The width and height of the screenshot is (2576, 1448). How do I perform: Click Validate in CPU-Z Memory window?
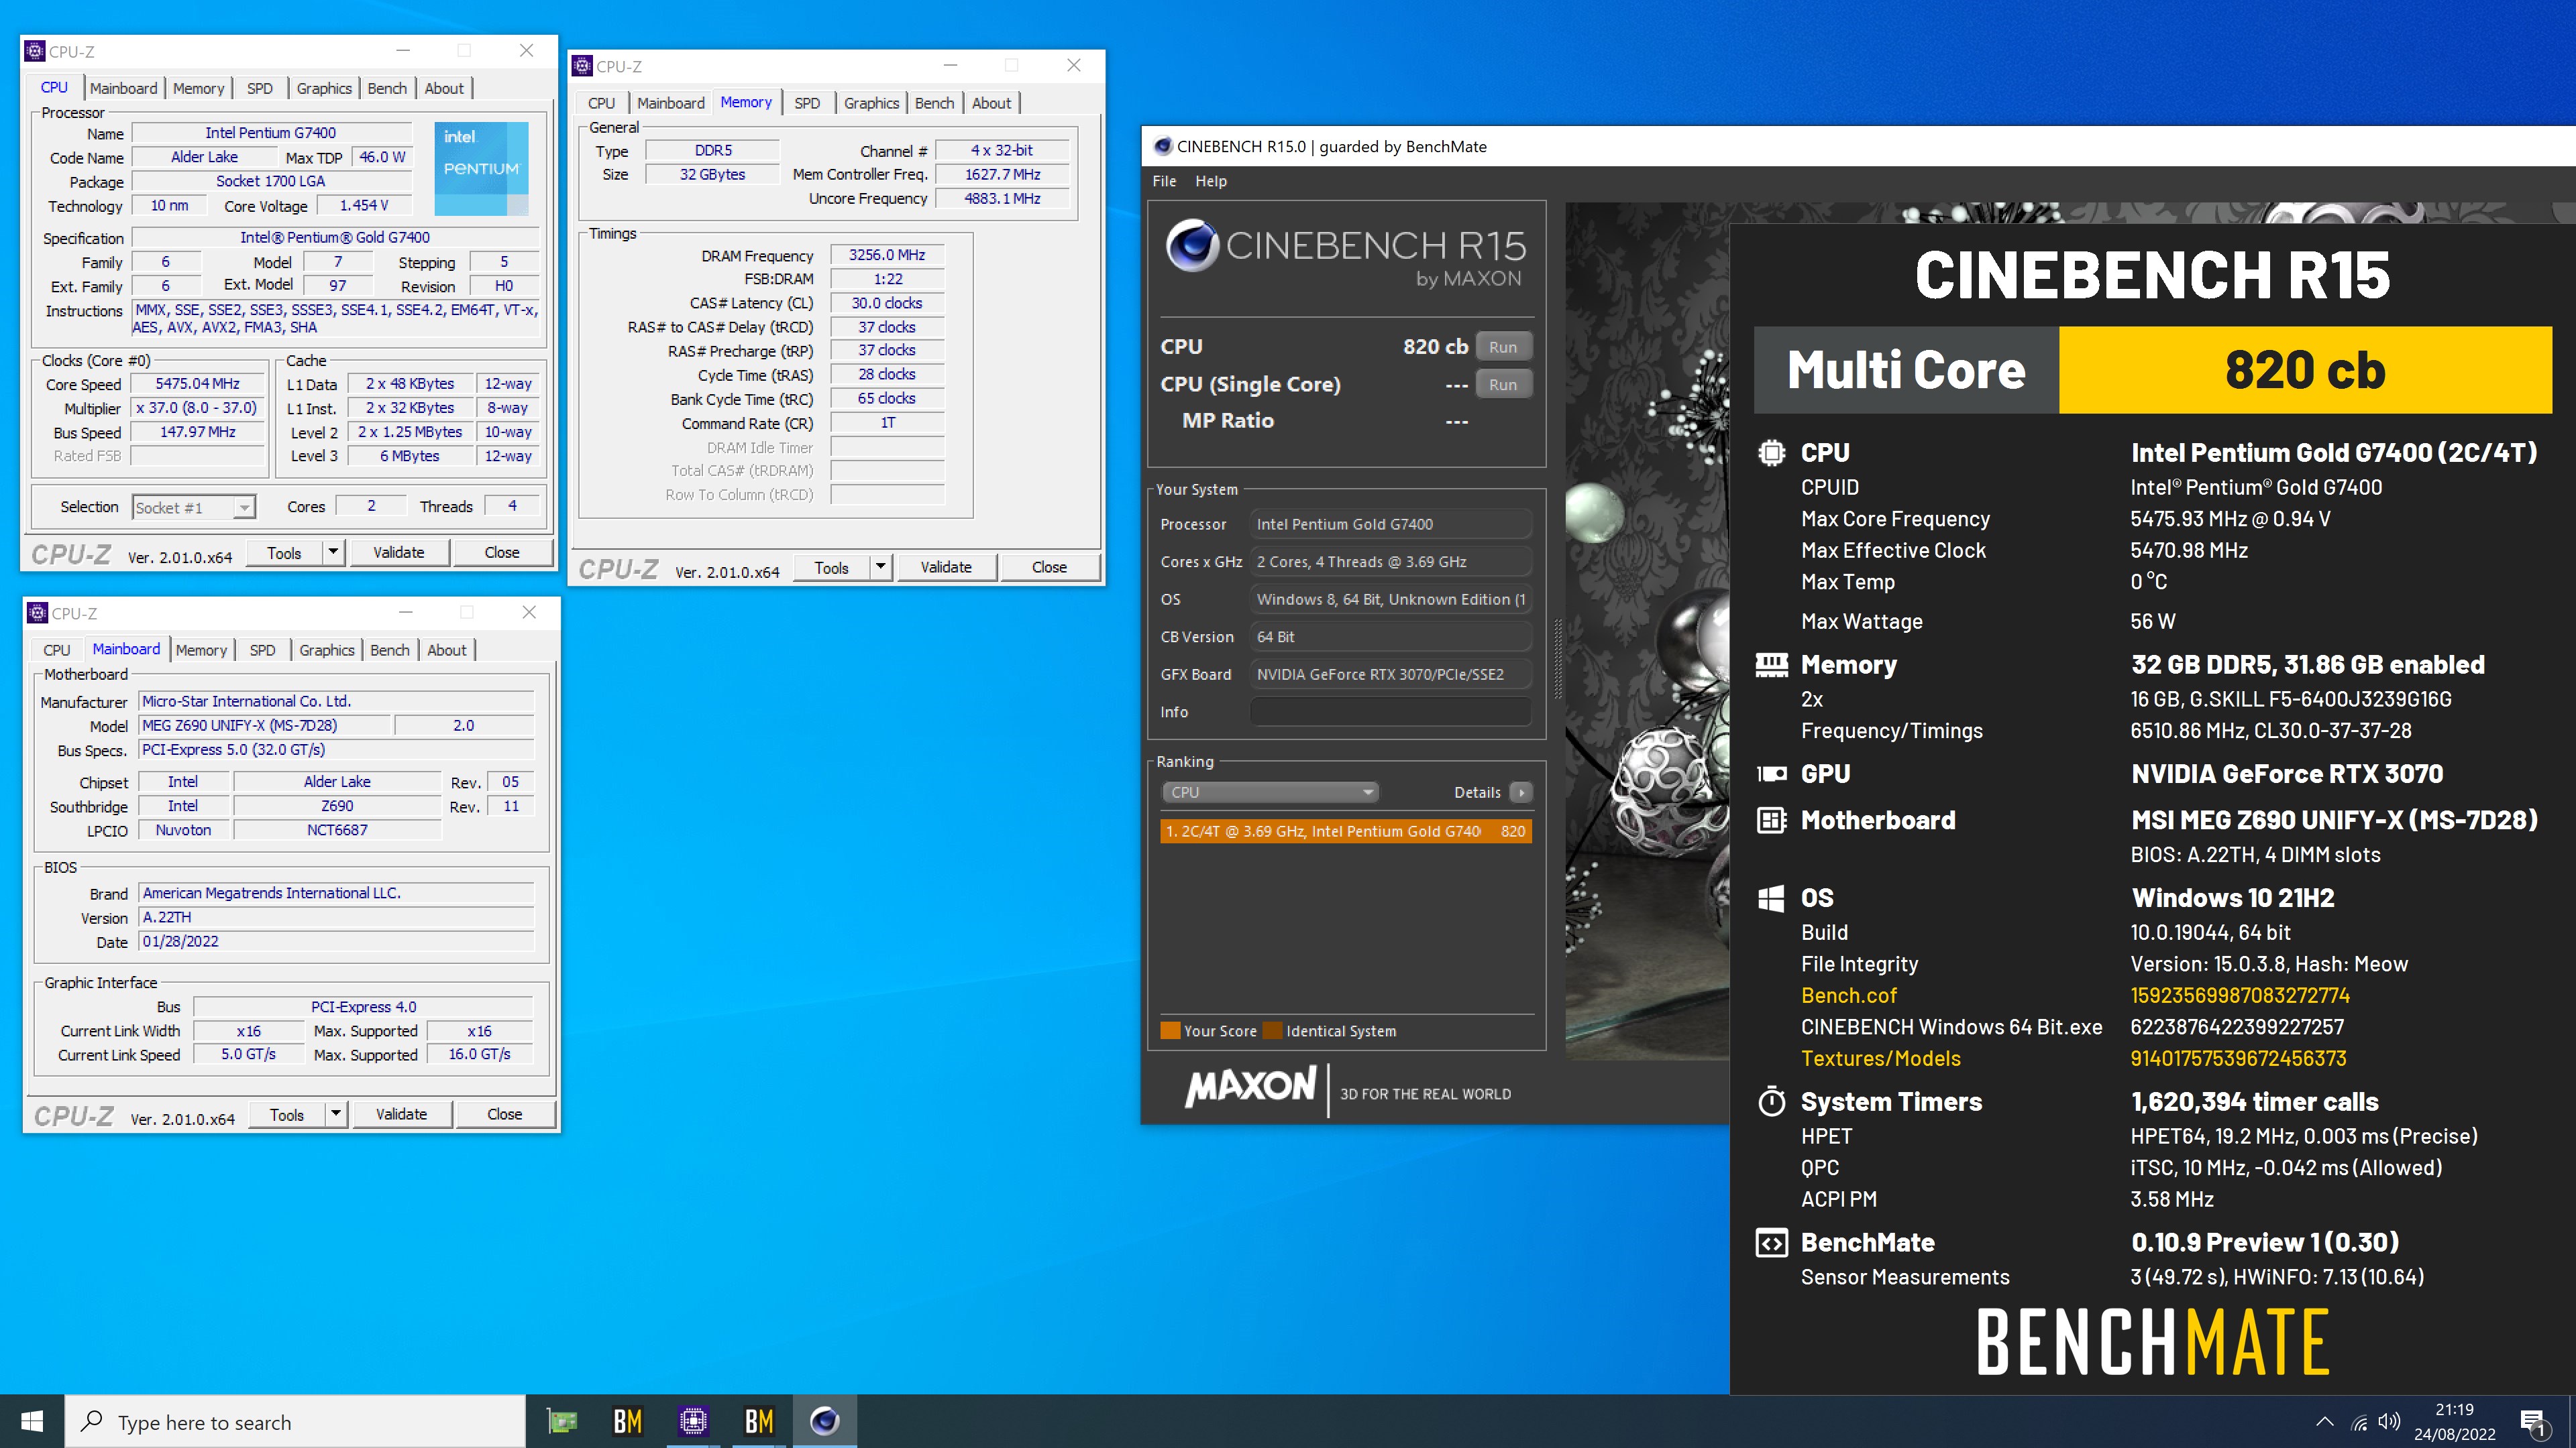click(x=946, y=566)
